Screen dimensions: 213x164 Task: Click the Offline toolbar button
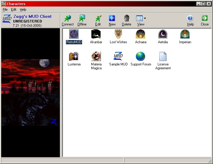point(82,20)
